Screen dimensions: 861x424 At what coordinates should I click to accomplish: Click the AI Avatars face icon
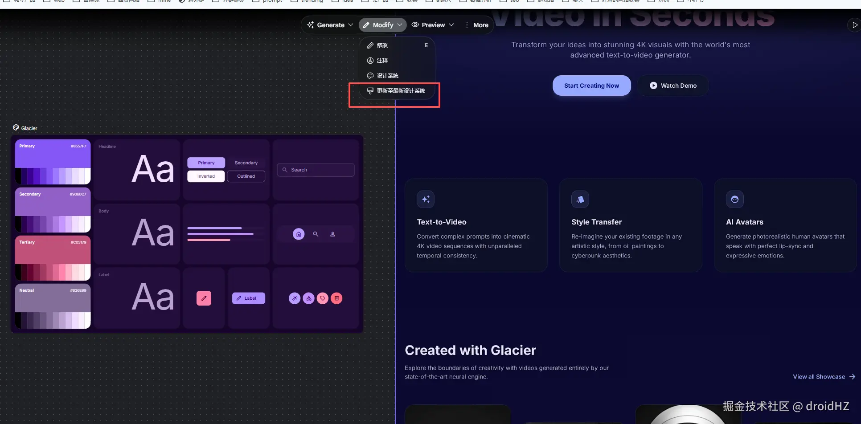(735, 199)
